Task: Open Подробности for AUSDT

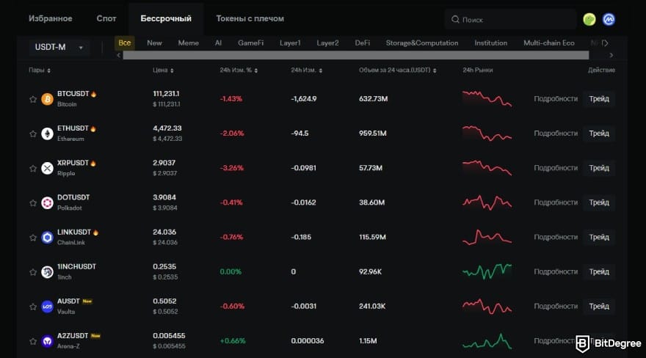Action: [x=556, y=306]
